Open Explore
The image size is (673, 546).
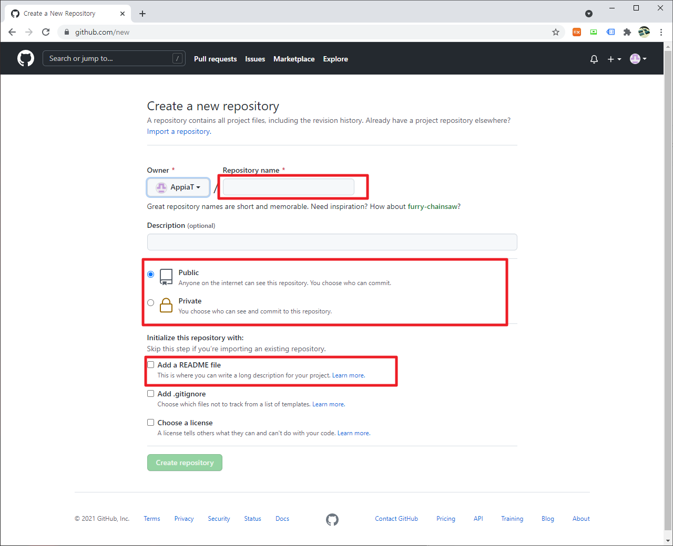(335, 59)
